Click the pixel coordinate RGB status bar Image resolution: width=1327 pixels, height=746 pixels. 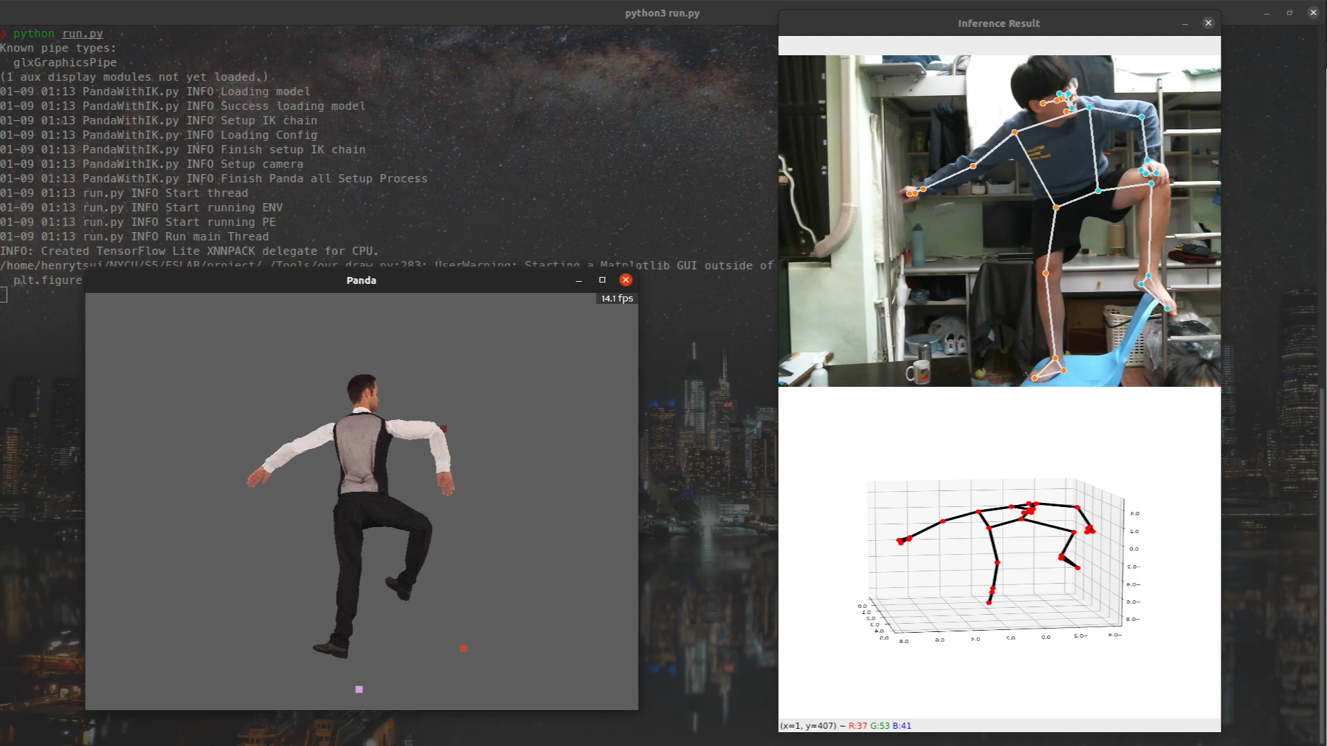pos(846,725)
